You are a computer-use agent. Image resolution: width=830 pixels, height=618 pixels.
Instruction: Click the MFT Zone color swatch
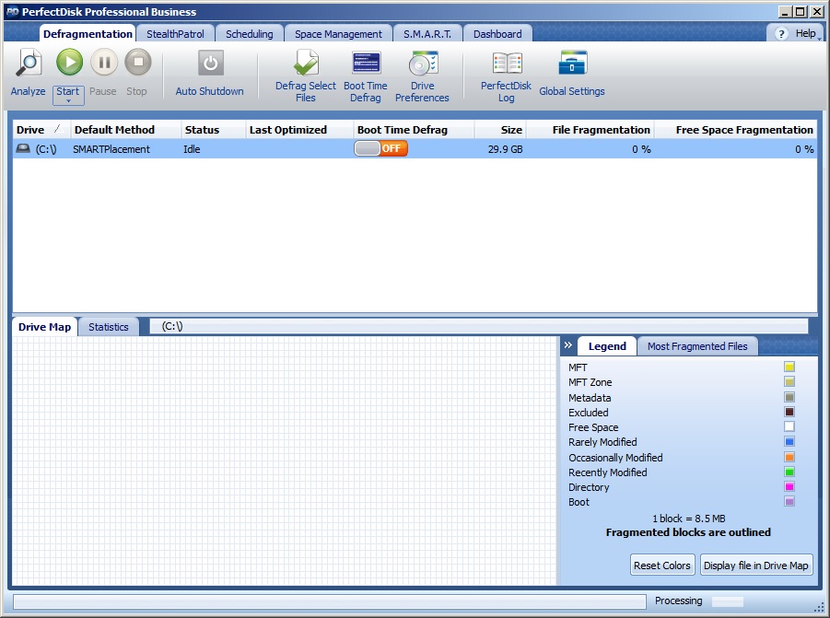789,382
